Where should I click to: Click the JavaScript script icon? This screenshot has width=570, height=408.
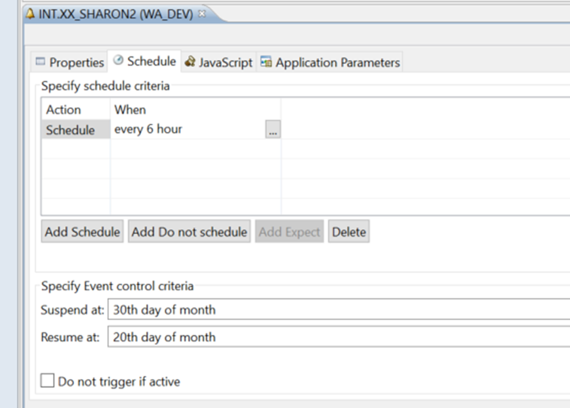(190, 62)
